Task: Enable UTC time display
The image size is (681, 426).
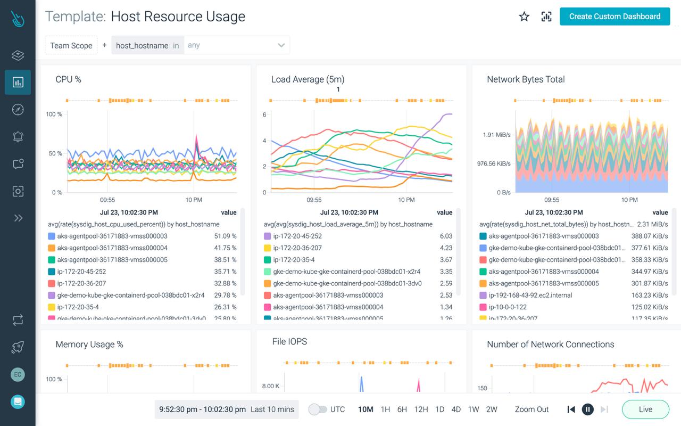Action: pos(319,409)
